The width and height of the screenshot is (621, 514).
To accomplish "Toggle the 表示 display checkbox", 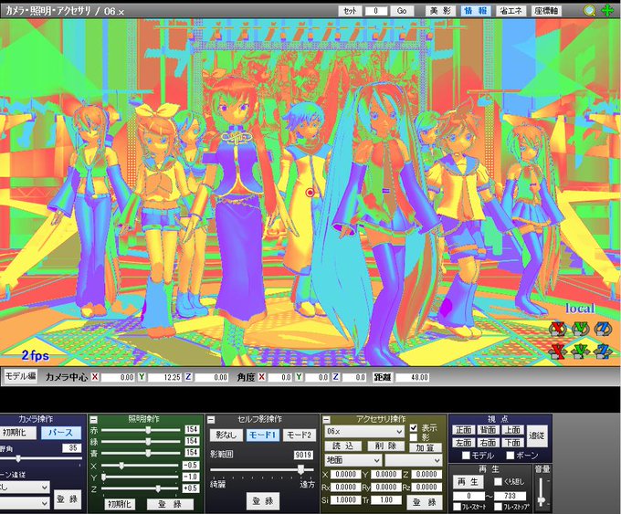I will (414, 427).
